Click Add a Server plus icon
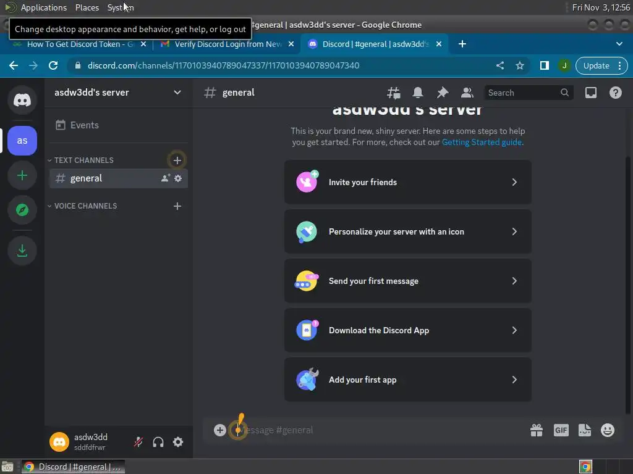633x474 pixels. pyautogui.click(x=22, y=175)
